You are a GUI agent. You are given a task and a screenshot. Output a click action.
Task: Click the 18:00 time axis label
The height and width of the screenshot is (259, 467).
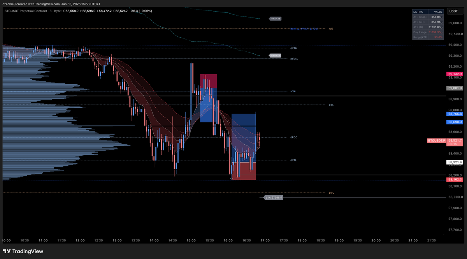pyautogui.click(x=302, y=240)
